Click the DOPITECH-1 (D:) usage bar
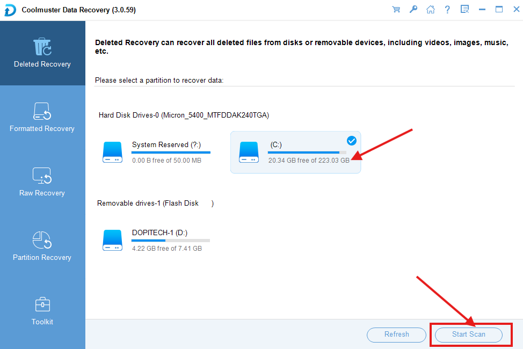Image resolution: width=523 pixels, height=349 pixels. coord(171,241)
